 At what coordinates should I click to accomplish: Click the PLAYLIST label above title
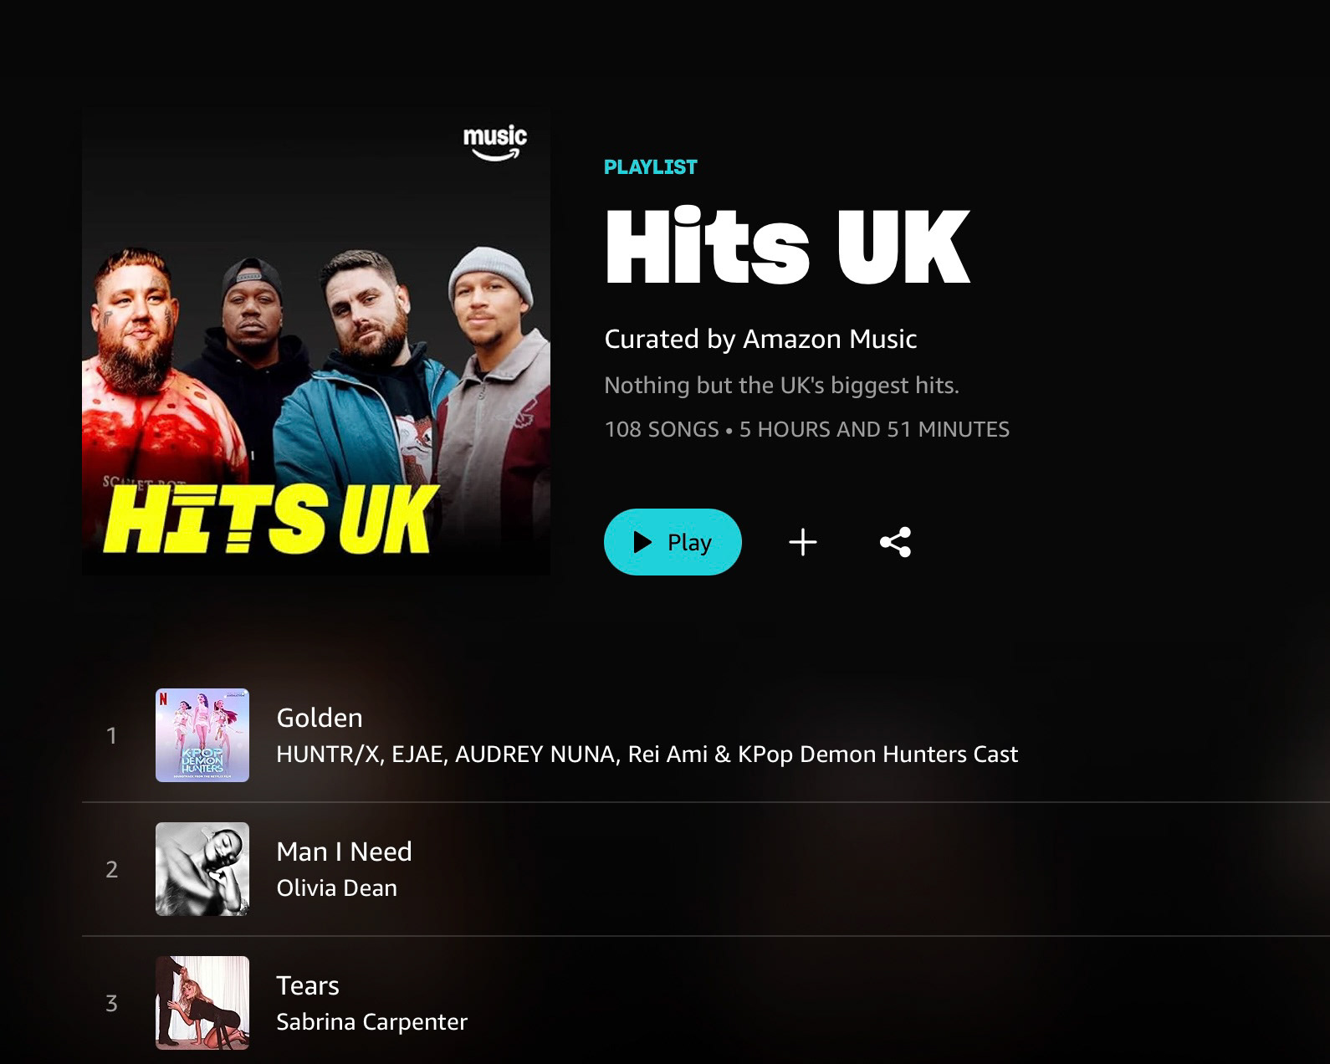tap(651, 167)
